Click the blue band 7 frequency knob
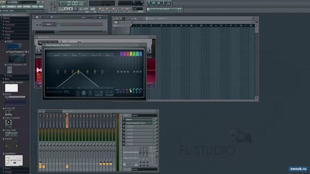Screen dimensions: 310x174 [140, 90]
